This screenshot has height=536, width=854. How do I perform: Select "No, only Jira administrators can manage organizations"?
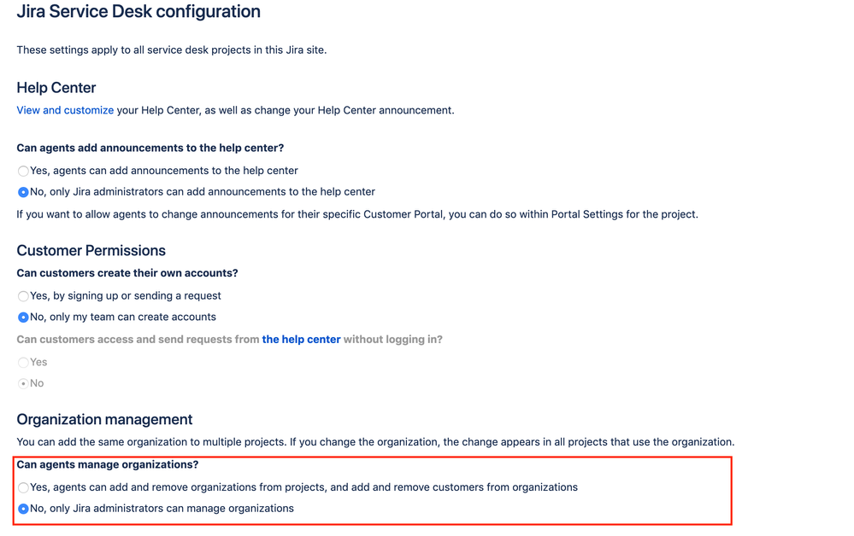click(22, 508)
